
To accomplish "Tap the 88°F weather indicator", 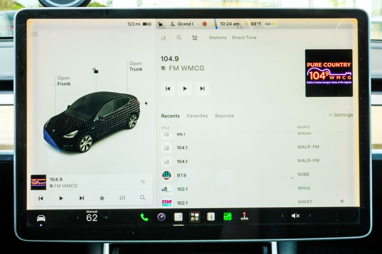I will click(x=252, y=24).
